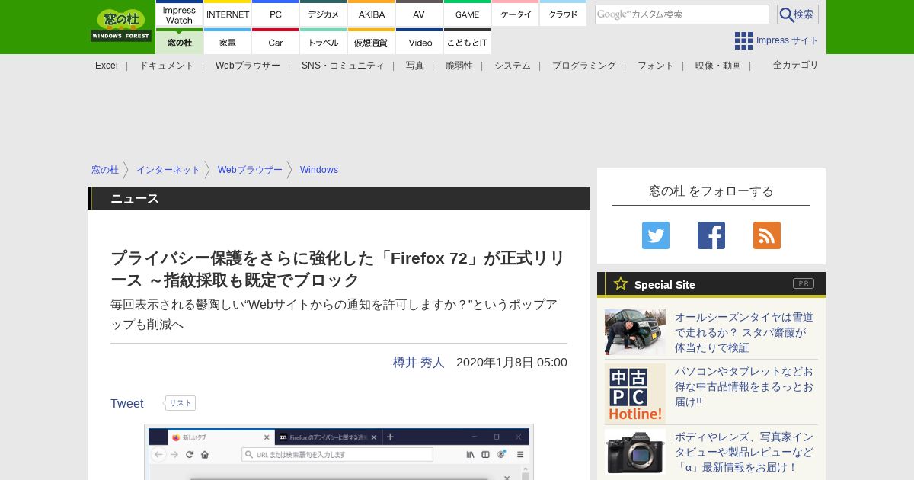Click the Firefox 72 article headline
914x480 pixels.
[x=338, y=269]
